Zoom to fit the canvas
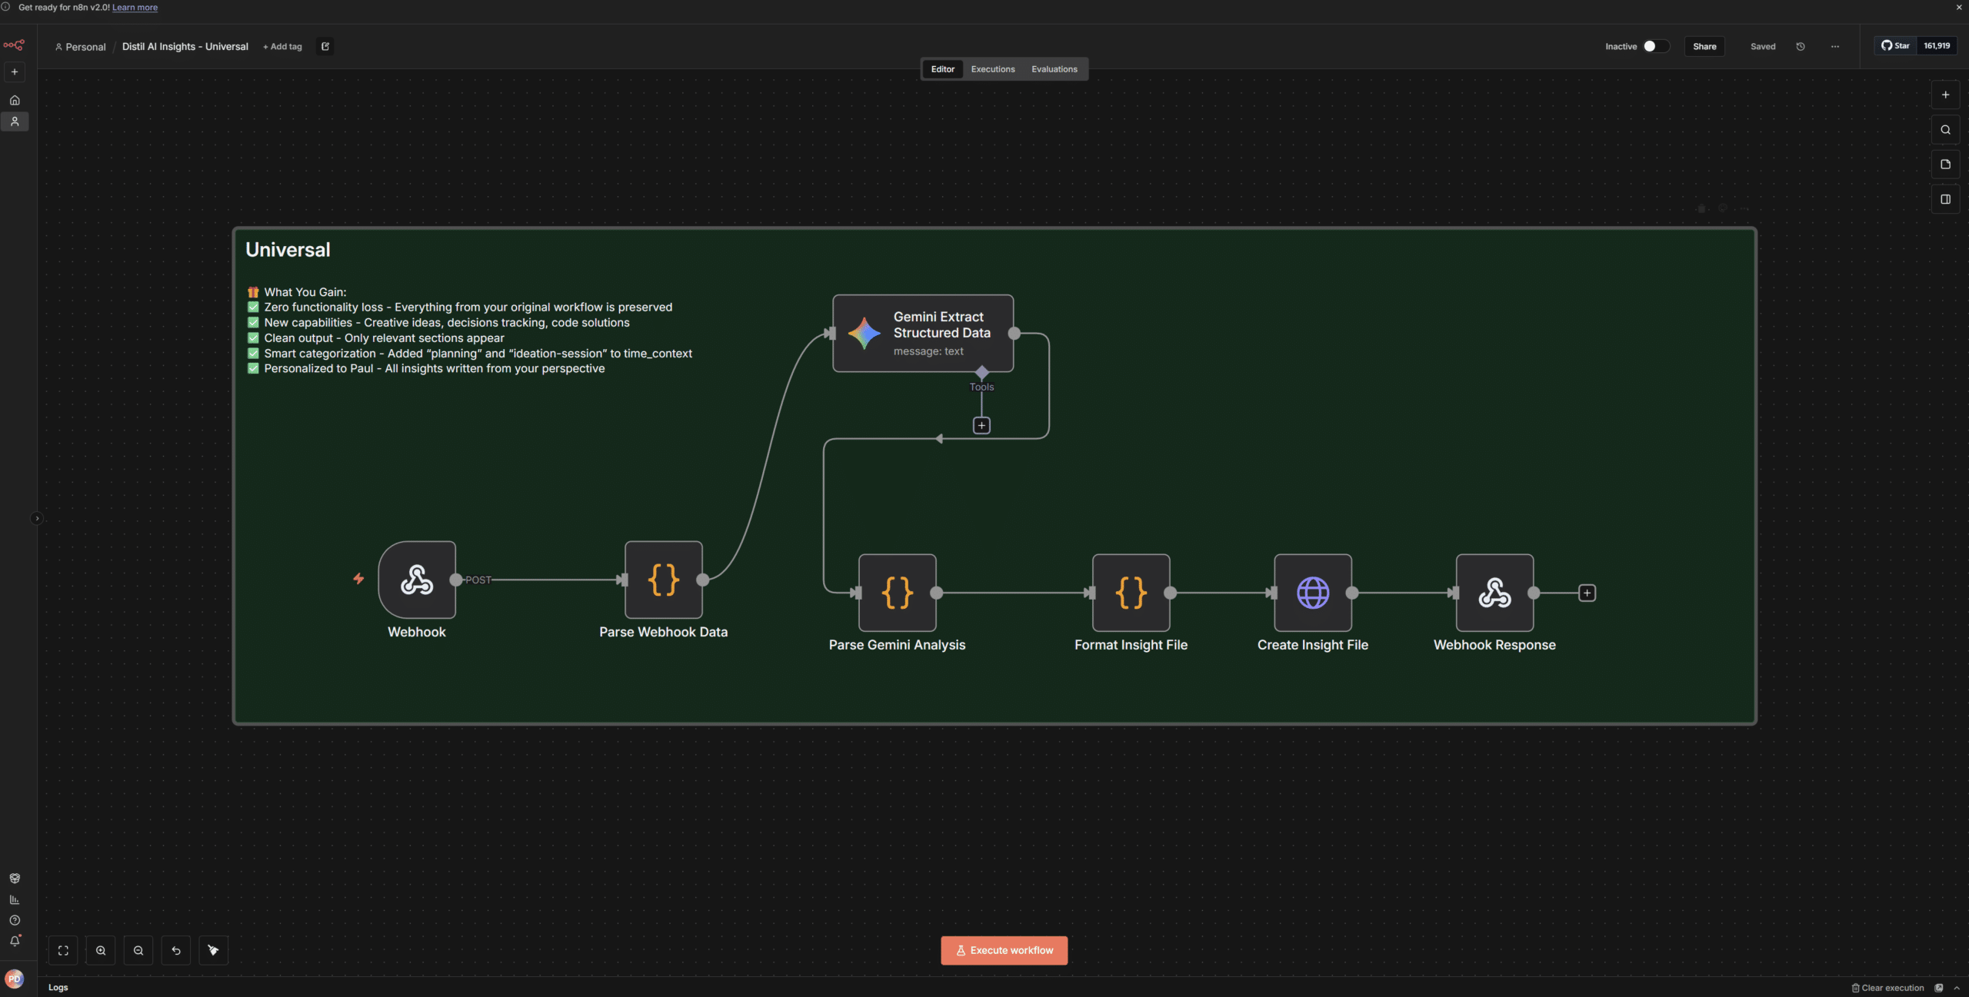 63,951
